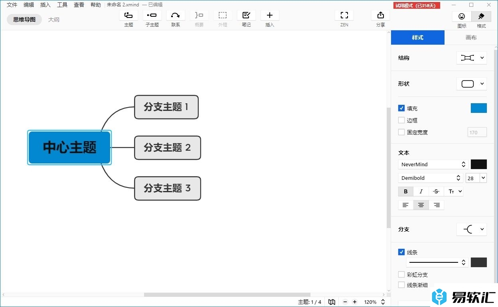
Task: Open the map overview icon in status bar
Action: click(332, 302)
